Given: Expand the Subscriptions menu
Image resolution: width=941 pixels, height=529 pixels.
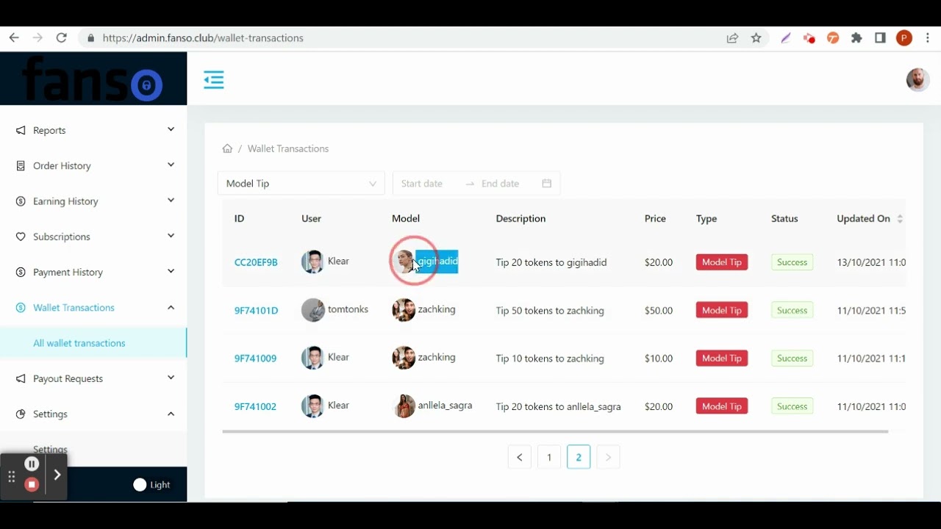Looking at the screenshot, I should [171, 236].
